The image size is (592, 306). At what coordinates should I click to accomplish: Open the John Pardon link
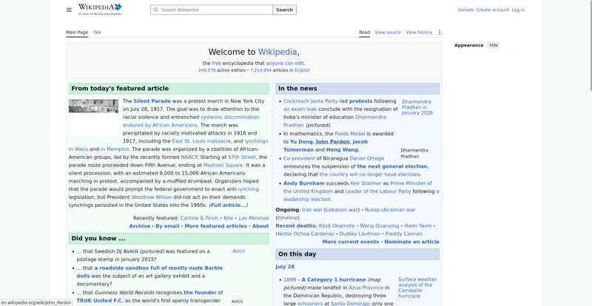click(x=332, y=141)
